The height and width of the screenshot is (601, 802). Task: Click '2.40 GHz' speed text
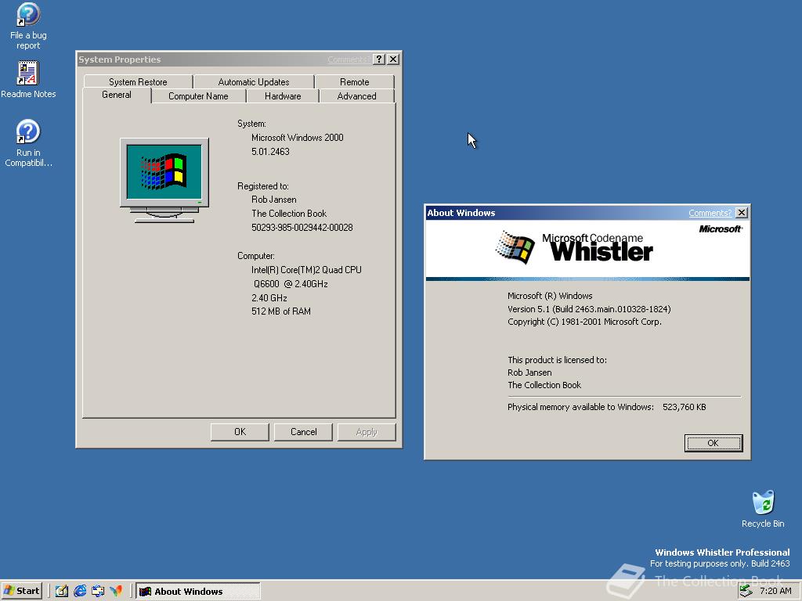[269, 298]
